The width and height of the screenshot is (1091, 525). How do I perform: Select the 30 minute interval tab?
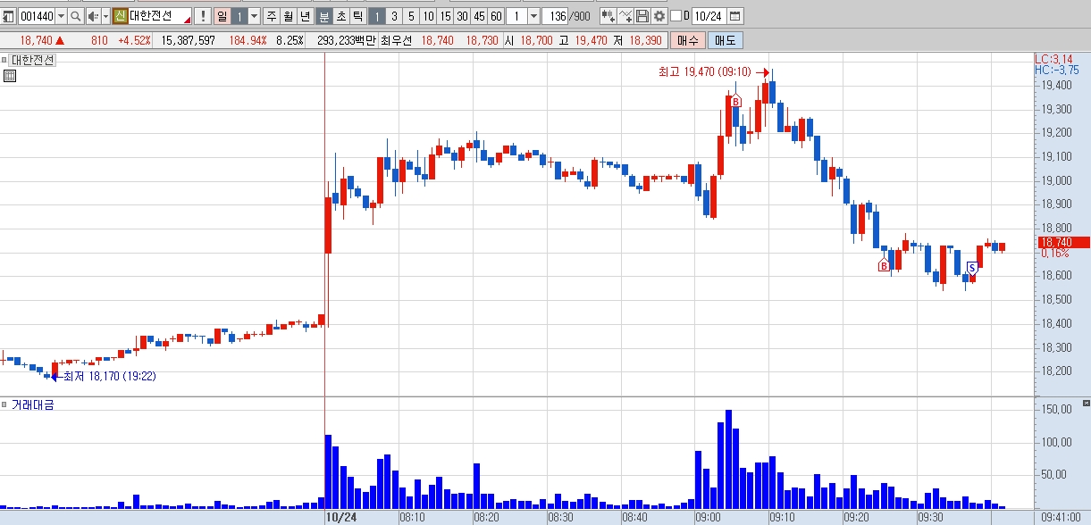coord(462,16)
